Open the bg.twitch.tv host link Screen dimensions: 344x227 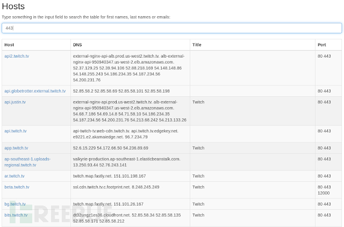pyautogui.click(x=15, y=204)
